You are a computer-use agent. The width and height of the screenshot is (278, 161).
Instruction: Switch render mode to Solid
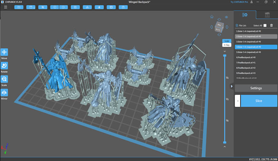tap(227, 41)
